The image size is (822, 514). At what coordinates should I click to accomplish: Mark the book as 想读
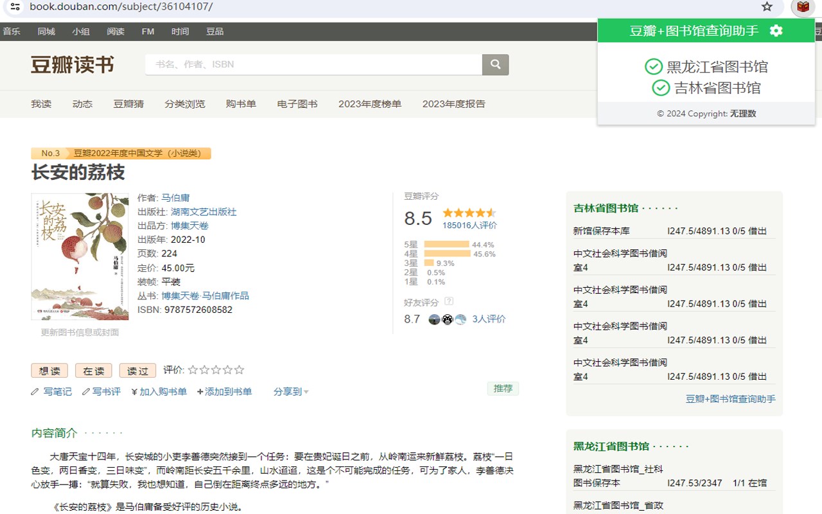(x=49, y=371)
